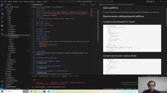Click the Fermat test image in preview
Image resolution: width=167 pixels, height=93 pixels.
pos(132,38)
